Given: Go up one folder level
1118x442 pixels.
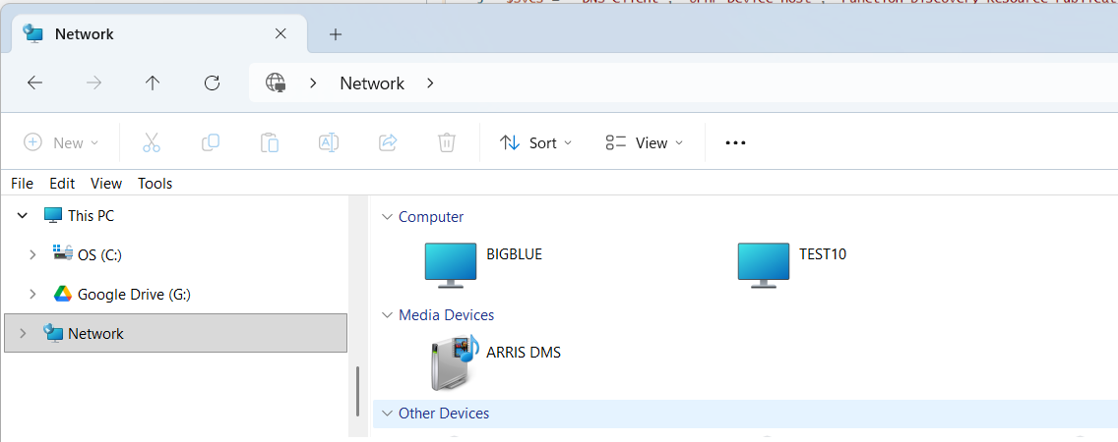Looking at the screenshot, I should (153, 83).
